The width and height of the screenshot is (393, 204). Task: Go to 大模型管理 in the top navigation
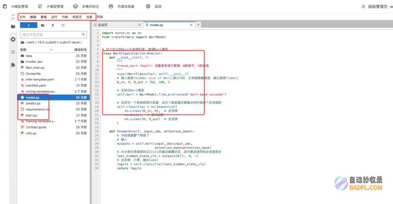click(55, 6)
